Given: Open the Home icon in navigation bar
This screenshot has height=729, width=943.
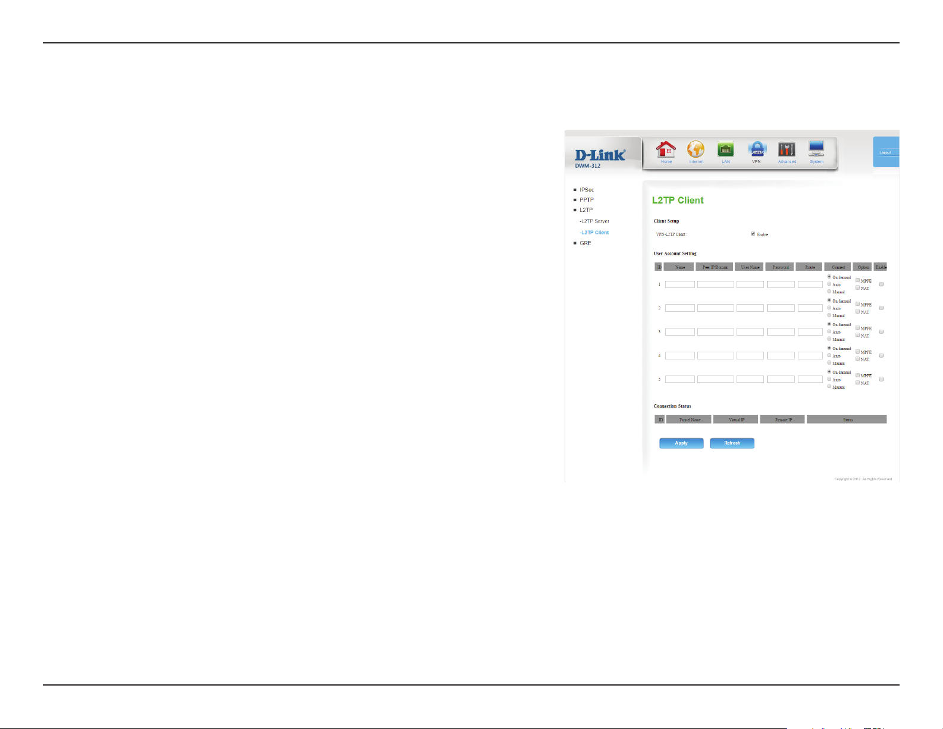Looking at the screenshot, I should (x=666, y=150).
